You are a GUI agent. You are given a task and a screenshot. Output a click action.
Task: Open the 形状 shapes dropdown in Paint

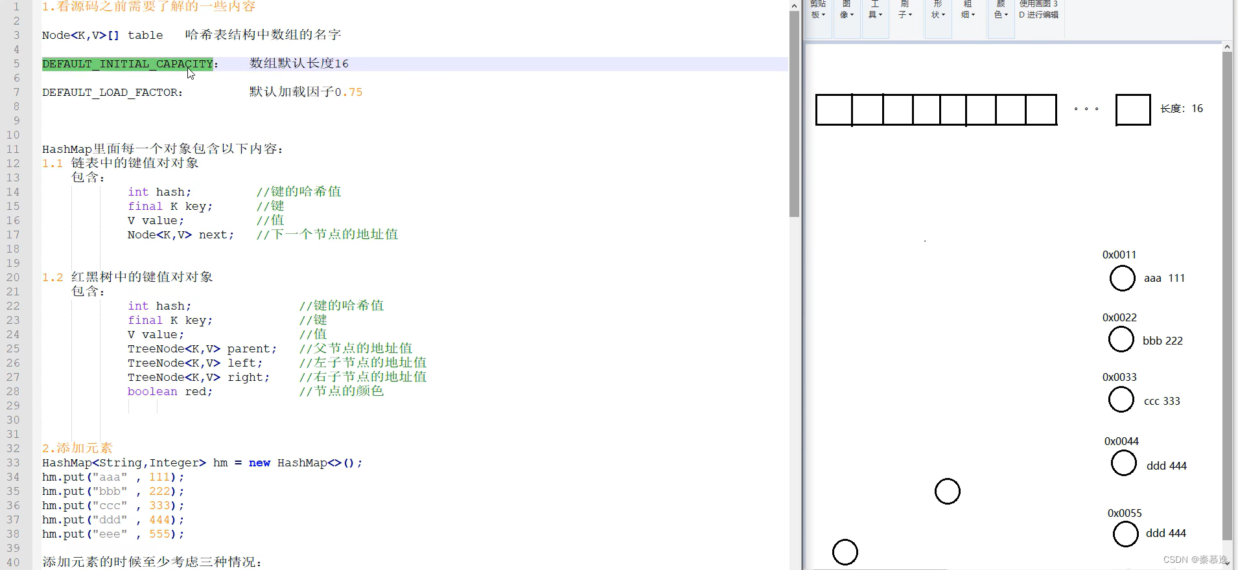(x=938, y=10)
